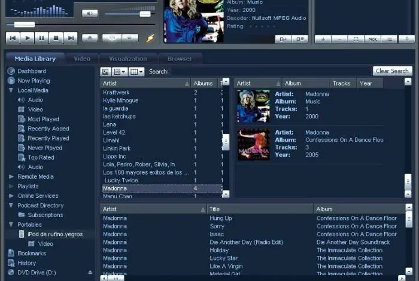Sort albums by the Year column
419x281 pixels.
click(x=370, y=83)
